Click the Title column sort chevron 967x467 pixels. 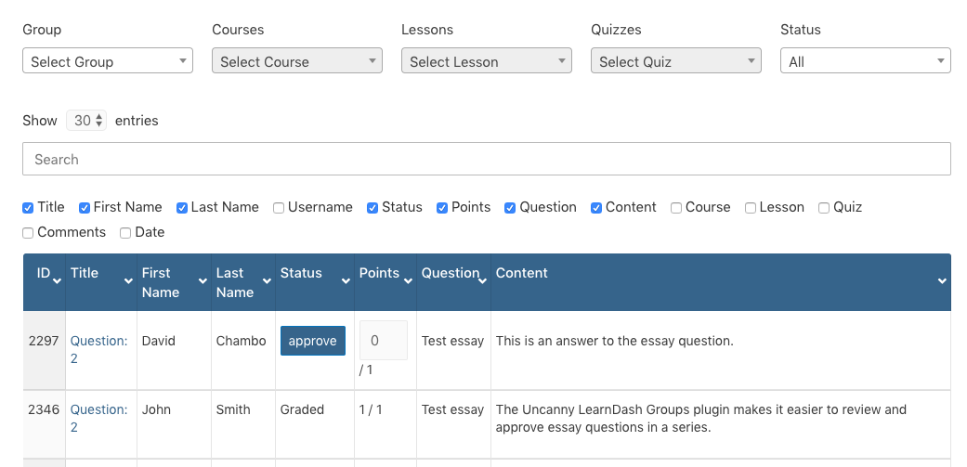[x=129, y=280]
